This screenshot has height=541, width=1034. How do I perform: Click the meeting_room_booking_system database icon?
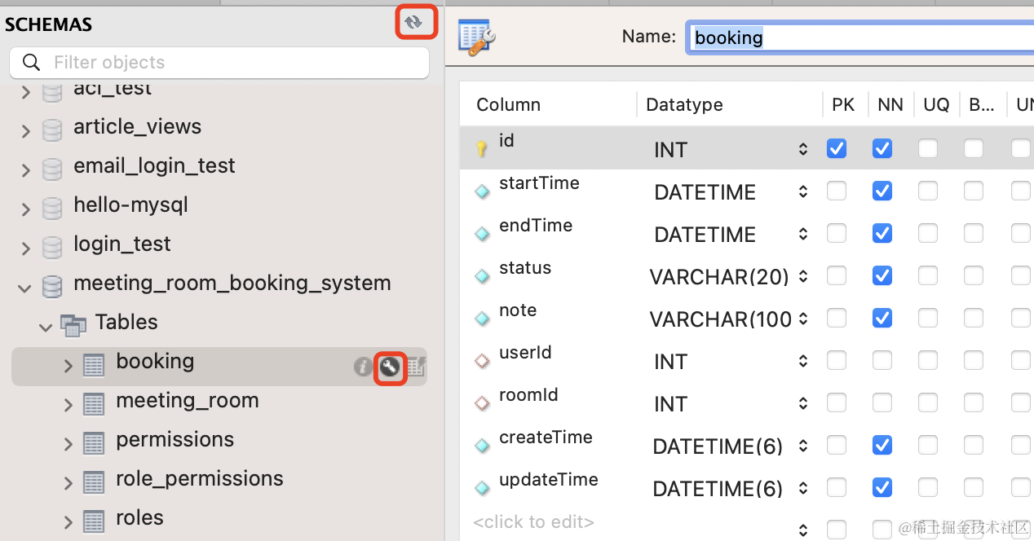pyautogui.click(x=52, y=284)
